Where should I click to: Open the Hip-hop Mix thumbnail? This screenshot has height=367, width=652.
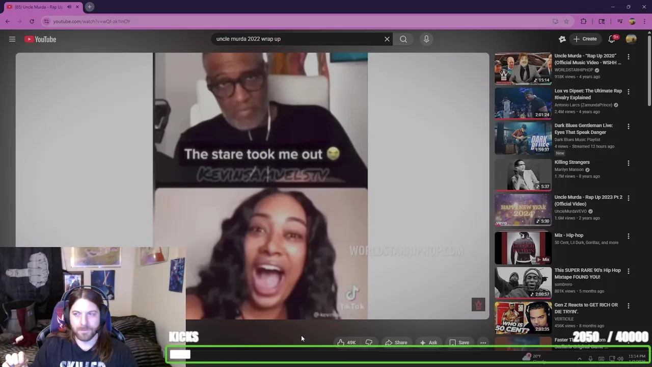tap(523, 247)
